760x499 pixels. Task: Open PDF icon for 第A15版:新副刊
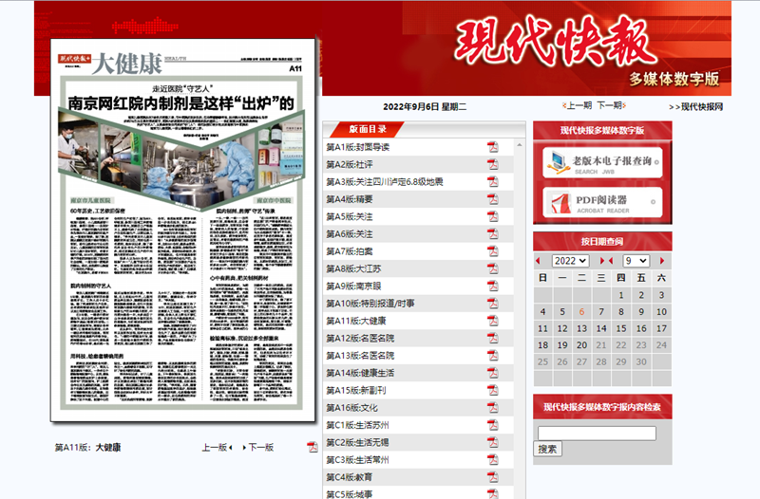point(492,391)
